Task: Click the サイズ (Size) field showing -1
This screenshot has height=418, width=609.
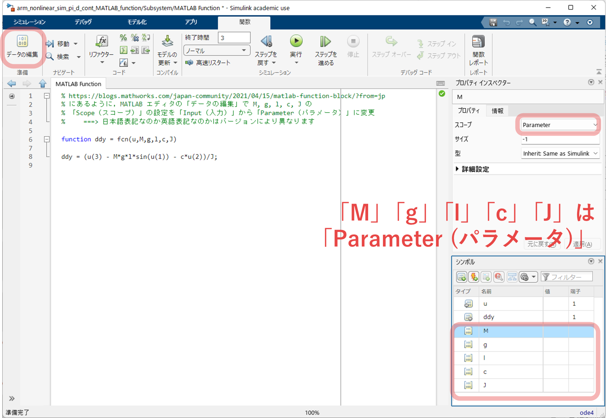Action: pyautogui.click(x=560, y=139)
